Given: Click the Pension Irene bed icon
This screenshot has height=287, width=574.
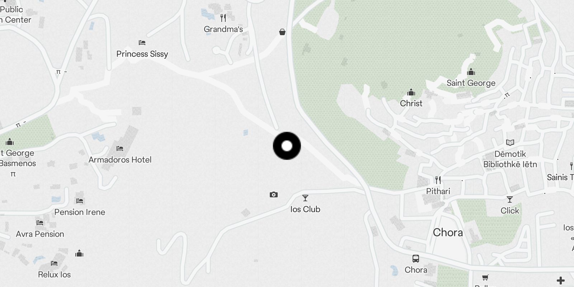Looking at the screenshot, I should 80,201.
